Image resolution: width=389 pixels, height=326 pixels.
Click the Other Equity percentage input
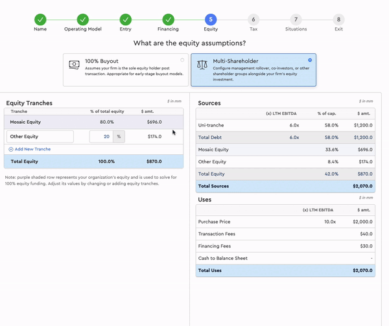coord(100,137)
